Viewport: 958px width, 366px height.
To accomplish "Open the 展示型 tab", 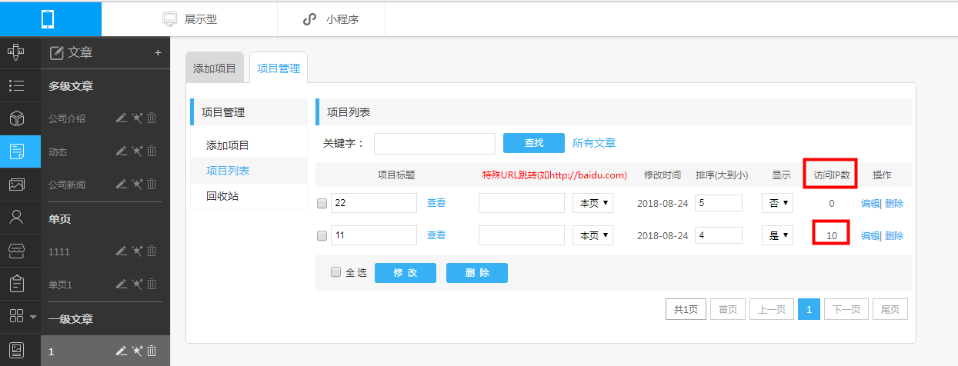I will coord(189,19).
